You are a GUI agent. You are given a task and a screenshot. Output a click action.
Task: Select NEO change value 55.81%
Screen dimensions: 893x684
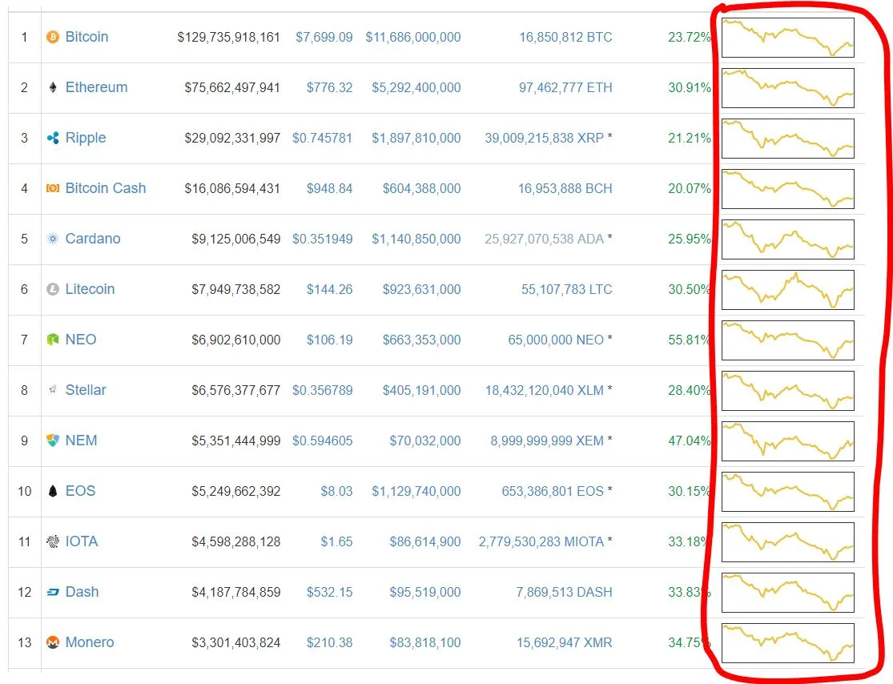(689, 340)
